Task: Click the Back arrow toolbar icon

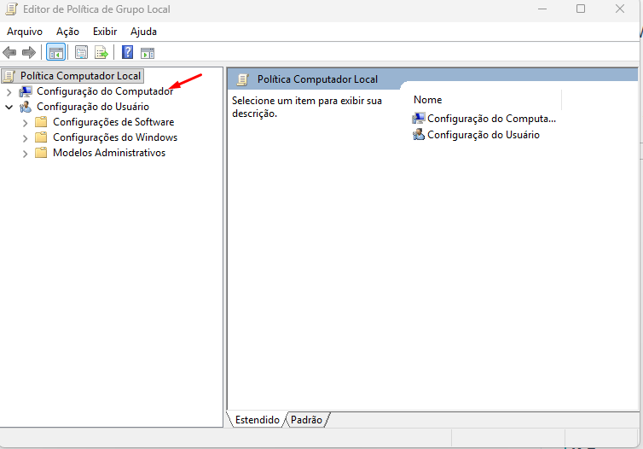Action: (10, 53)
